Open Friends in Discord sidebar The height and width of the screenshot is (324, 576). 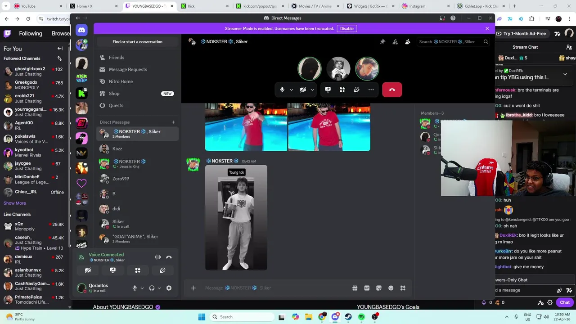[137, 58]
